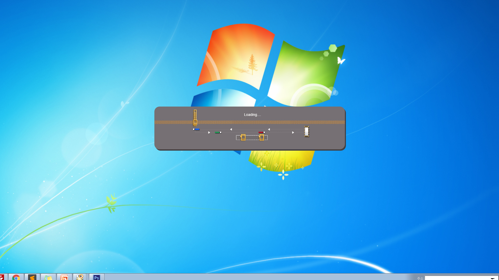Click the left yellow carrier in dashed box
Viewport: 499px width, 280px height.
[x=243, y=137]
